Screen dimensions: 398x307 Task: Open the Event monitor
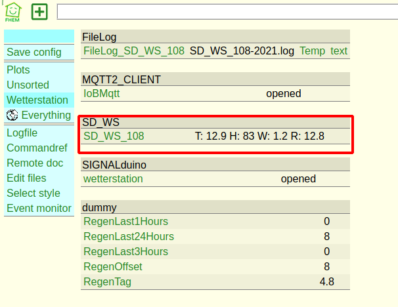39,208
